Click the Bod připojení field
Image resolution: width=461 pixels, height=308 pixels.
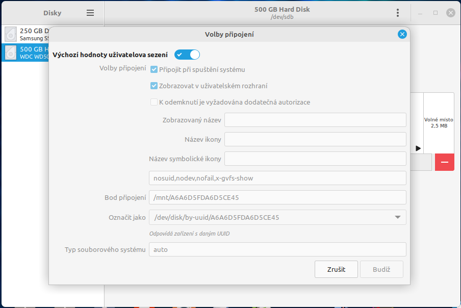277,197
